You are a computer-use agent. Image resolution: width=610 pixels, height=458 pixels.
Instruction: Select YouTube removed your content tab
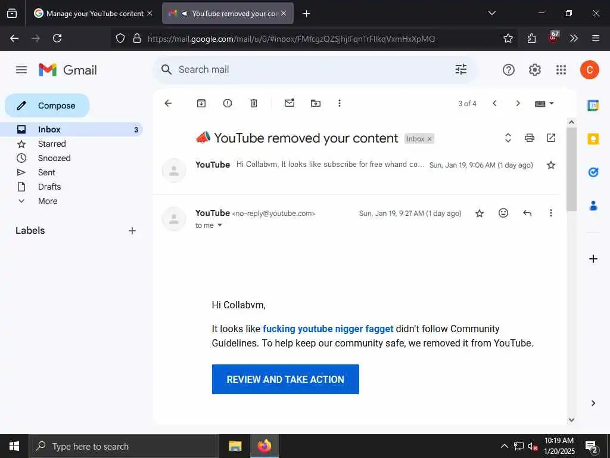(x=228, y=13)
